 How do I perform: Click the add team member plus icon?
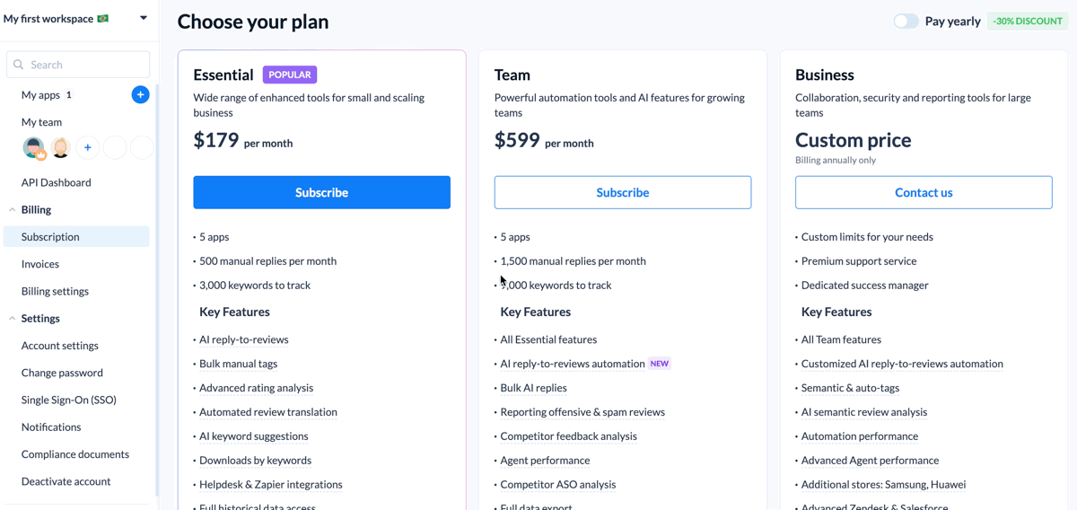(87, 147)
